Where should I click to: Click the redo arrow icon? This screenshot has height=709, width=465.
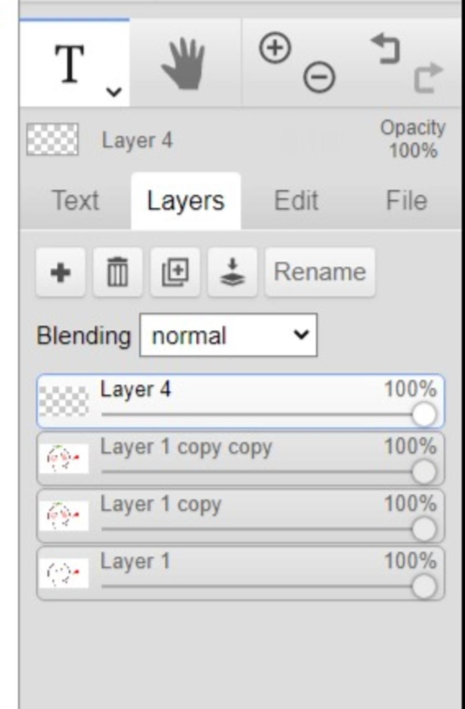pos(428,77)
